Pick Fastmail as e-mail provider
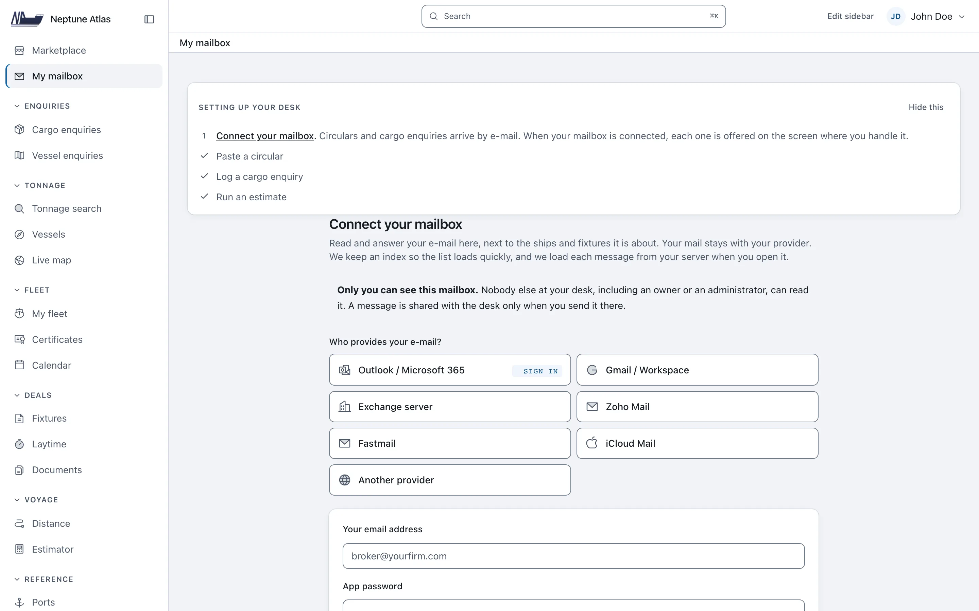The image size is (979, 611). point(450,443)
